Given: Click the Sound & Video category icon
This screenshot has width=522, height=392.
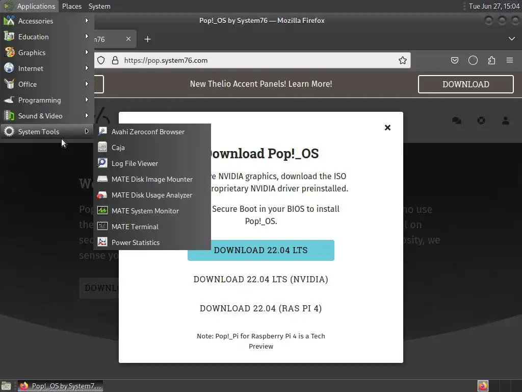Looking at the screenshot, I should 9,116.
